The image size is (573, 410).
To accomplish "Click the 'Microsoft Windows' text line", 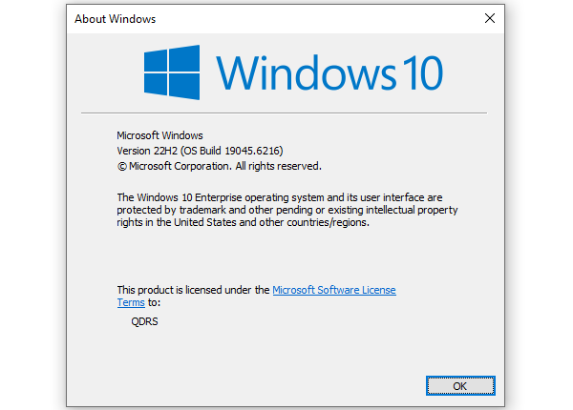I will tap(159, 135).
